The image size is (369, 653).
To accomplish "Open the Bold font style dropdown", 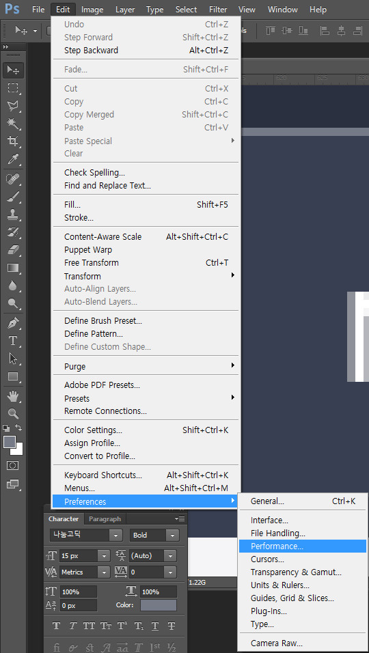I will (x=172, y=535).
